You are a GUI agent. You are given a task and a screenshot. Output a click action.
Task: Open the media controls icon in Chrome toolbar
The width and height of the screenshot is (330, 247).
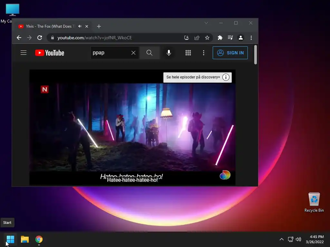click(230, 38)
